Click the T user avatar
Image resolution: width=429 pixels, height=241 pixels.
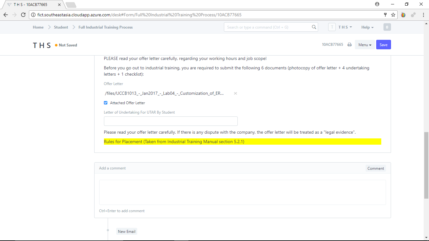[x=332, y=27]
